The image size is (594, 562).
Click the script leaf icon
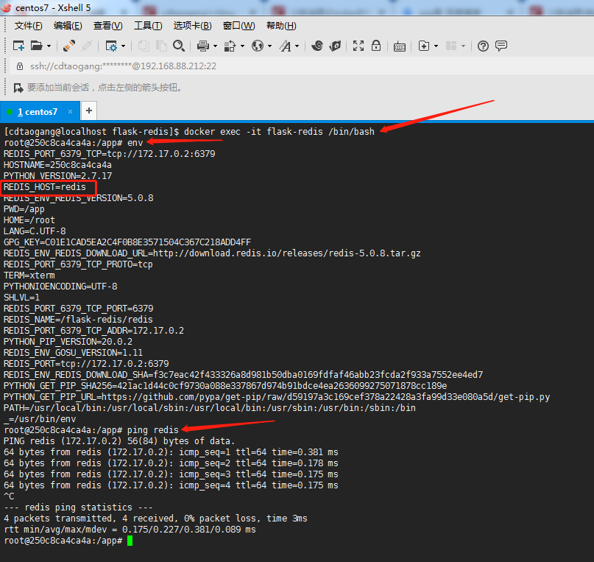pos(335,46)
